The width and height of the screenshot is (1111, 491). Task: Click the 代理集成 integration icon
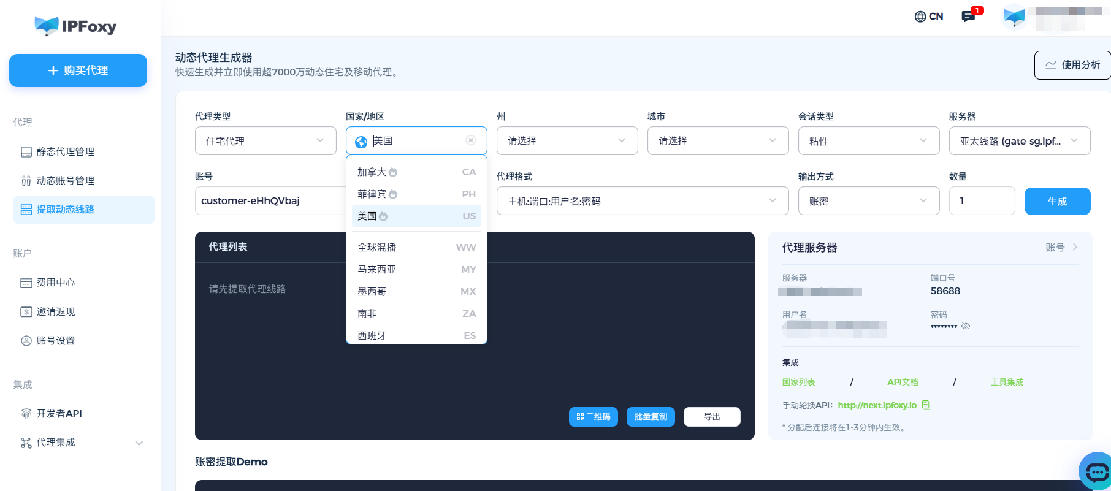26,443
